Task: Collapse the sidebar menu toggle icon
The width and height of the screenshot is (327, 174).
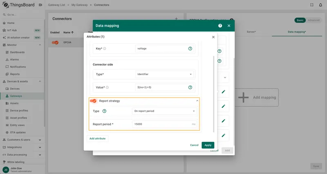Action: point(40,5)
